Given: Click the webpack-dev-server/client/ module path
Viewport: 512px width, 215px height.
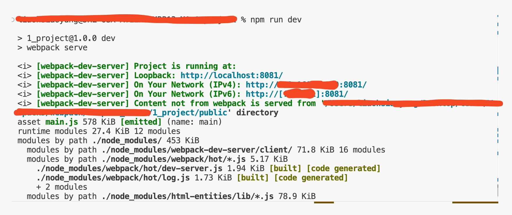Looking at the screenshot, I should [x=197, y=150].
